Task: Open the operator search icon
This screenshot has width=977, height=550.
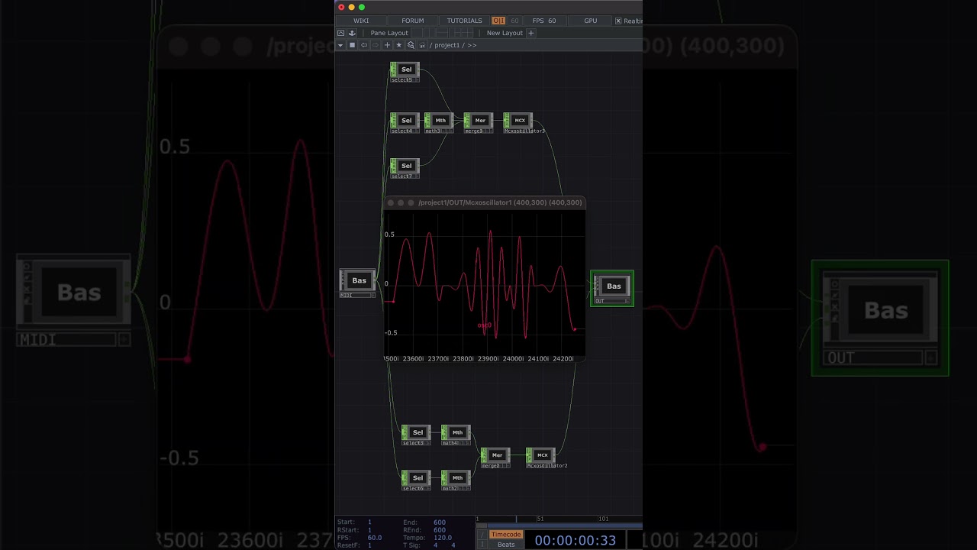Action: (x=411, y=45)
